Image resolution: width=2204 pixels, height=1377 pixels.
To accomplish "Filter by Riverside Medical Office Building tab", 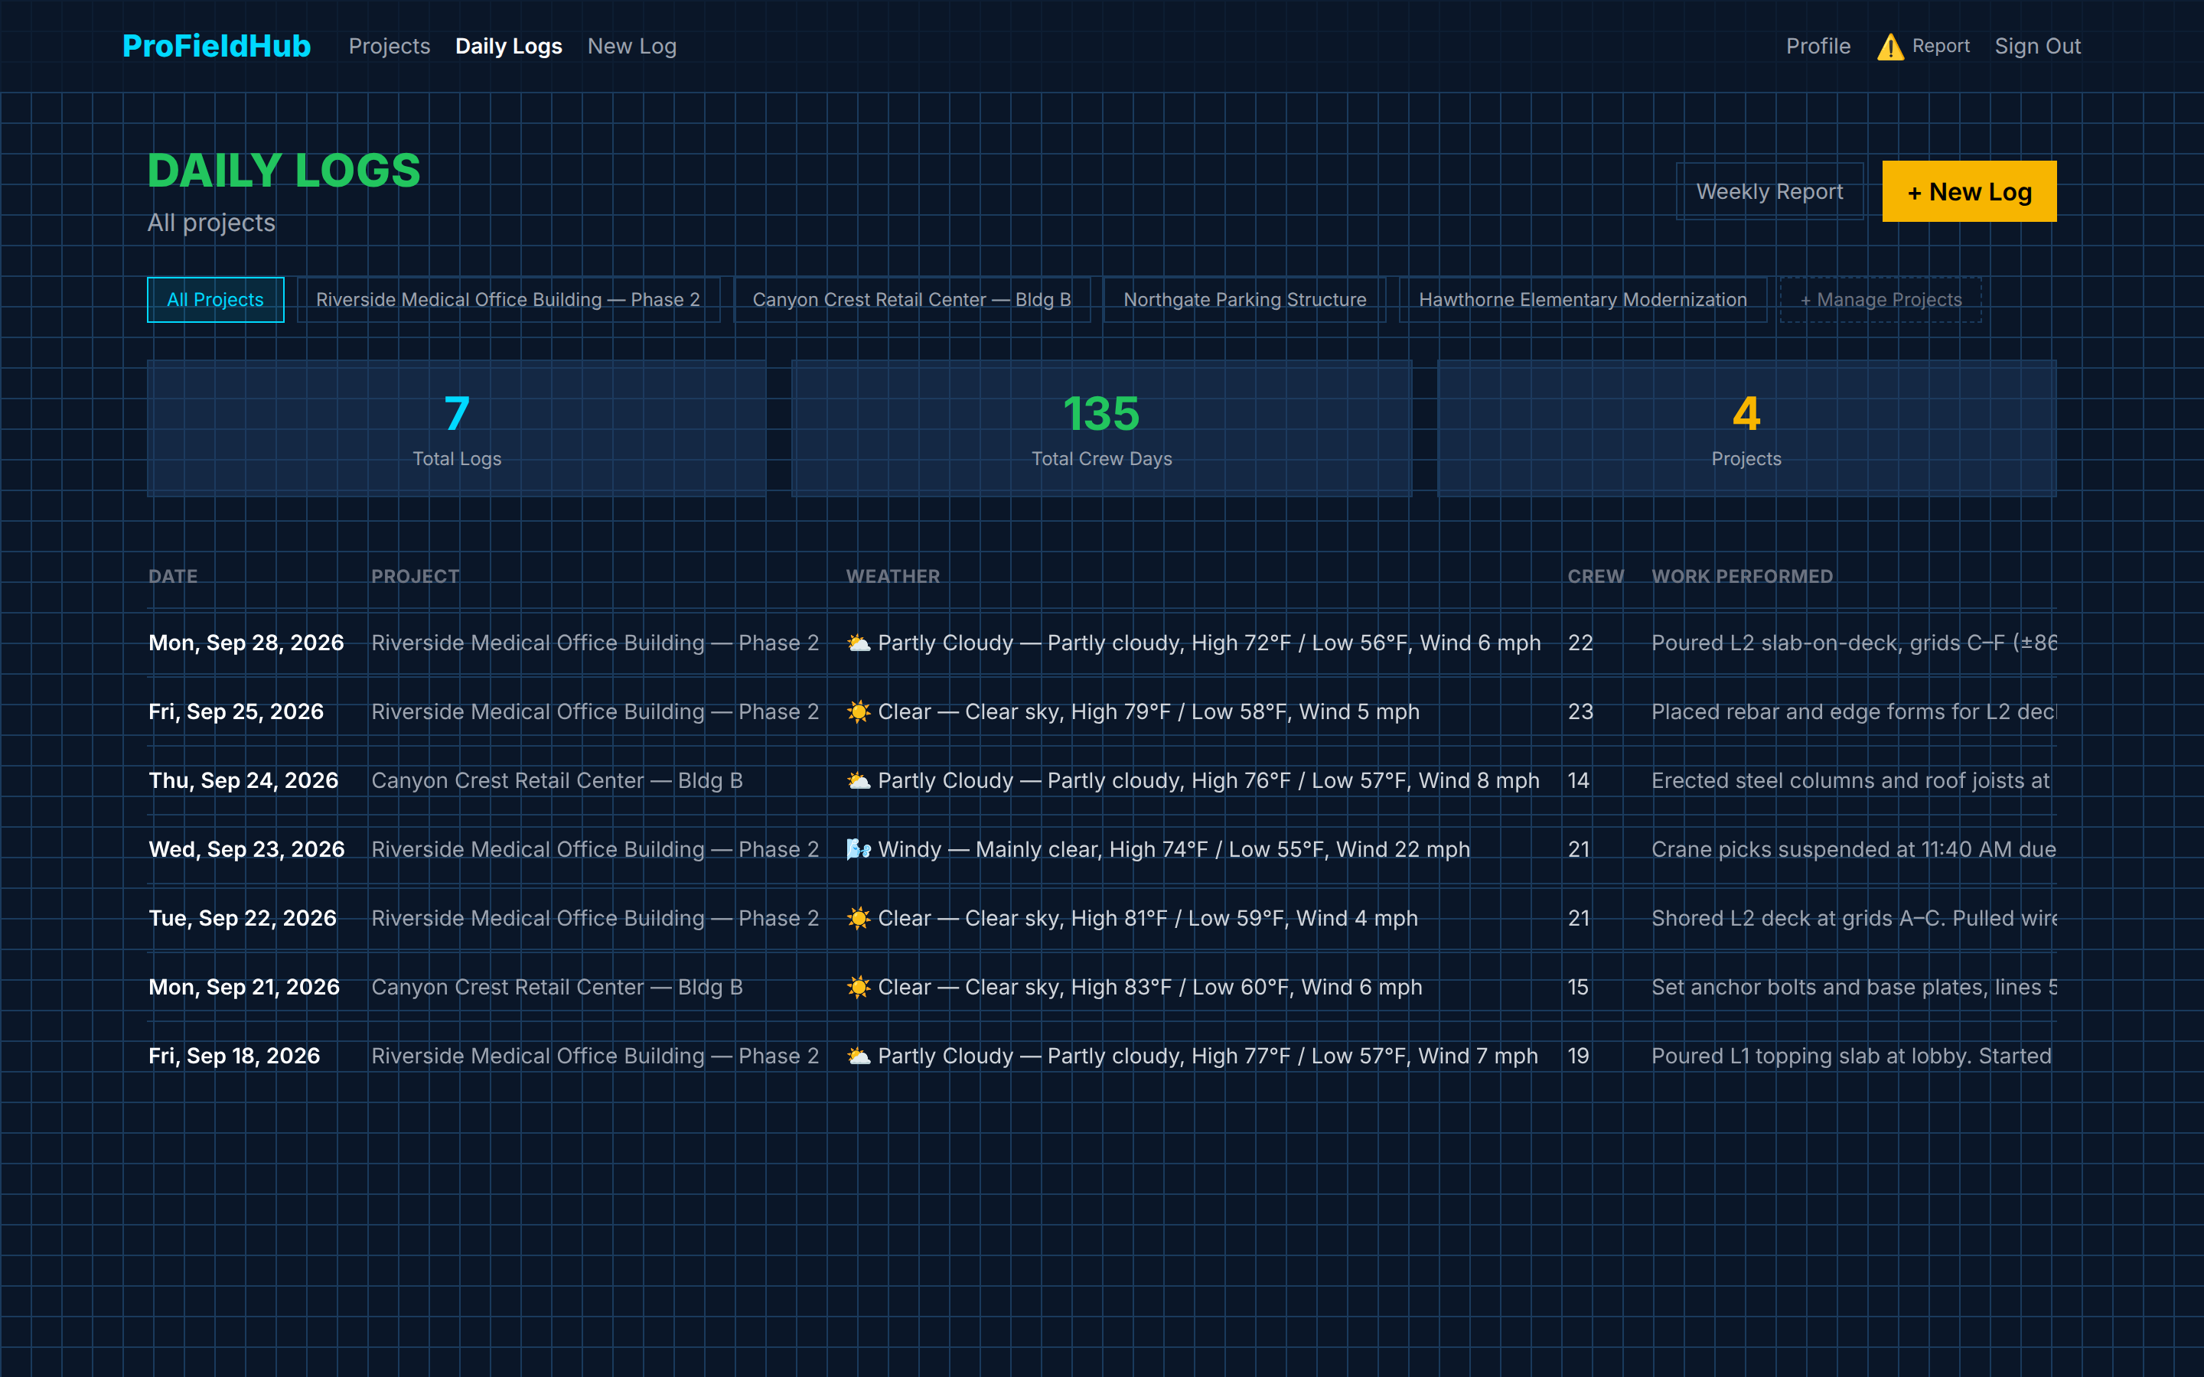I will coord(508,300).
